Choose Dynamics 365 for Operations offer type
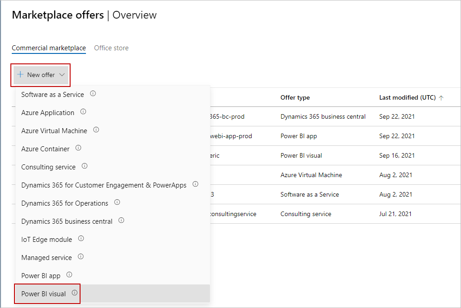The height and width of the screenshot is (308, 461). point(65,203)
